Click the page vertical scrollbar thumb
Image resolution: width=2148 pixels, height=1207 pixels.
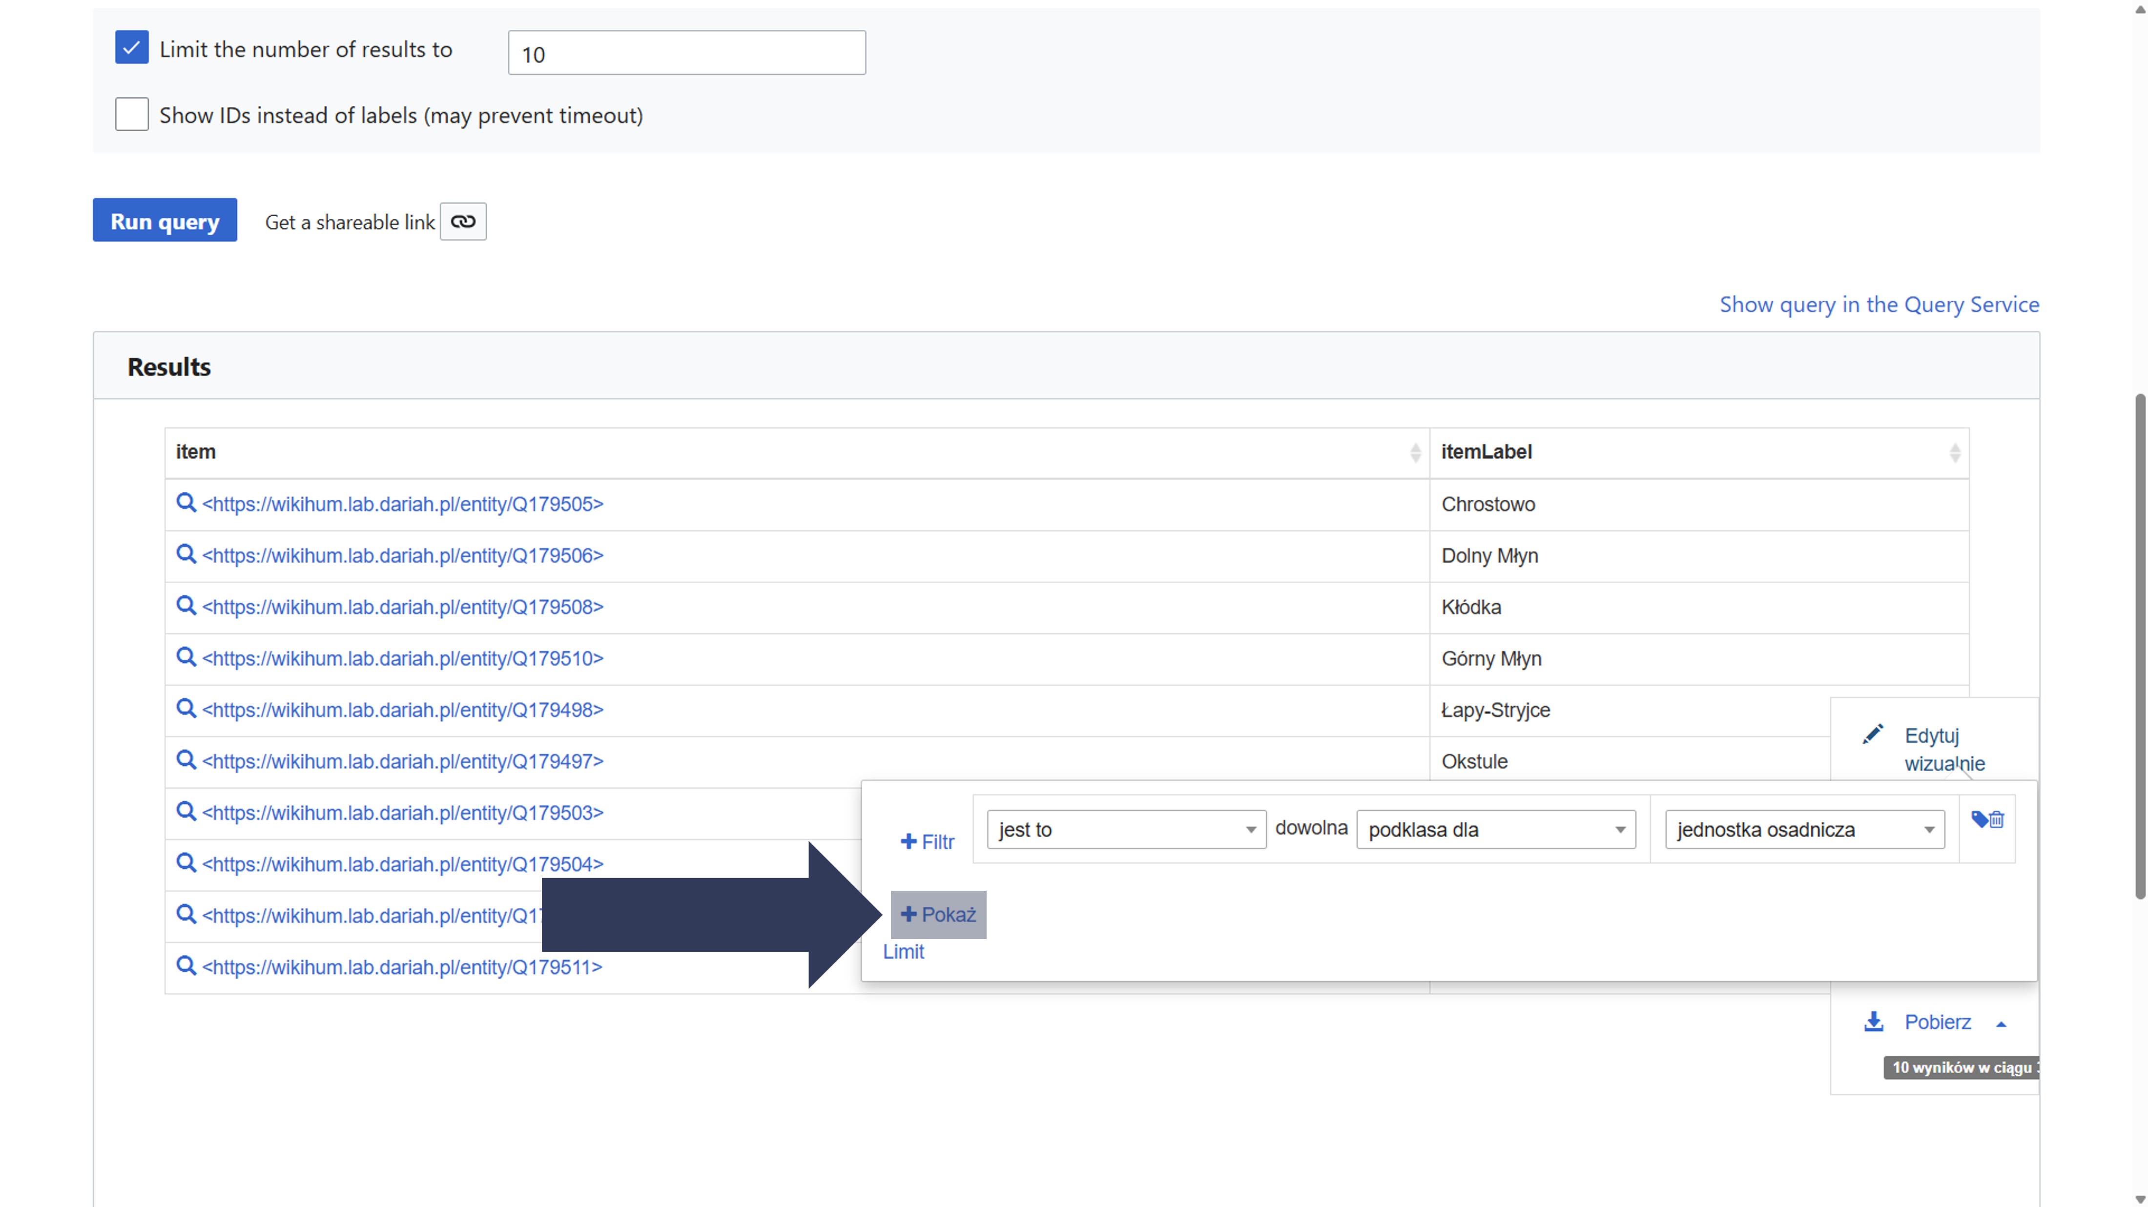pos(2140,646)
